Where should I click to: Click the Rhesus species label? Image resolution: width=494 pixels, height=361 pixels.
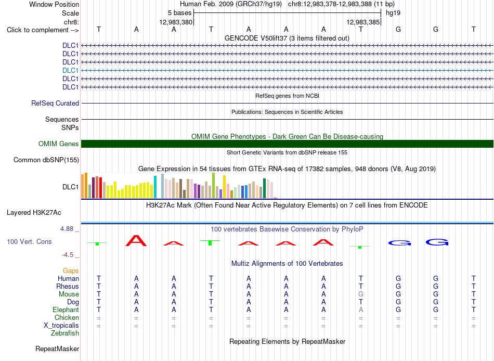(x=68, y=286)
